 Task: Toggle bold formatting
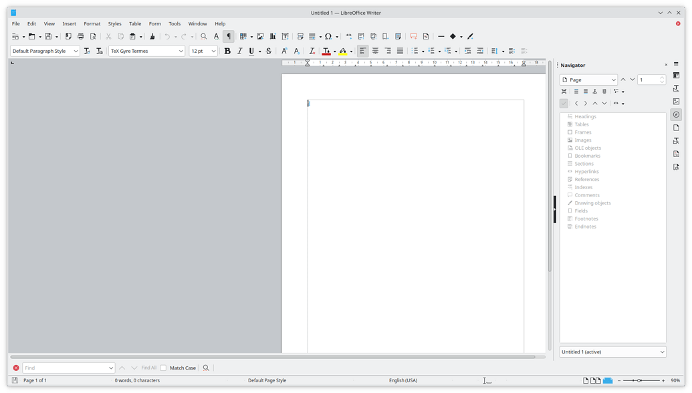click(x=227, y=51)
